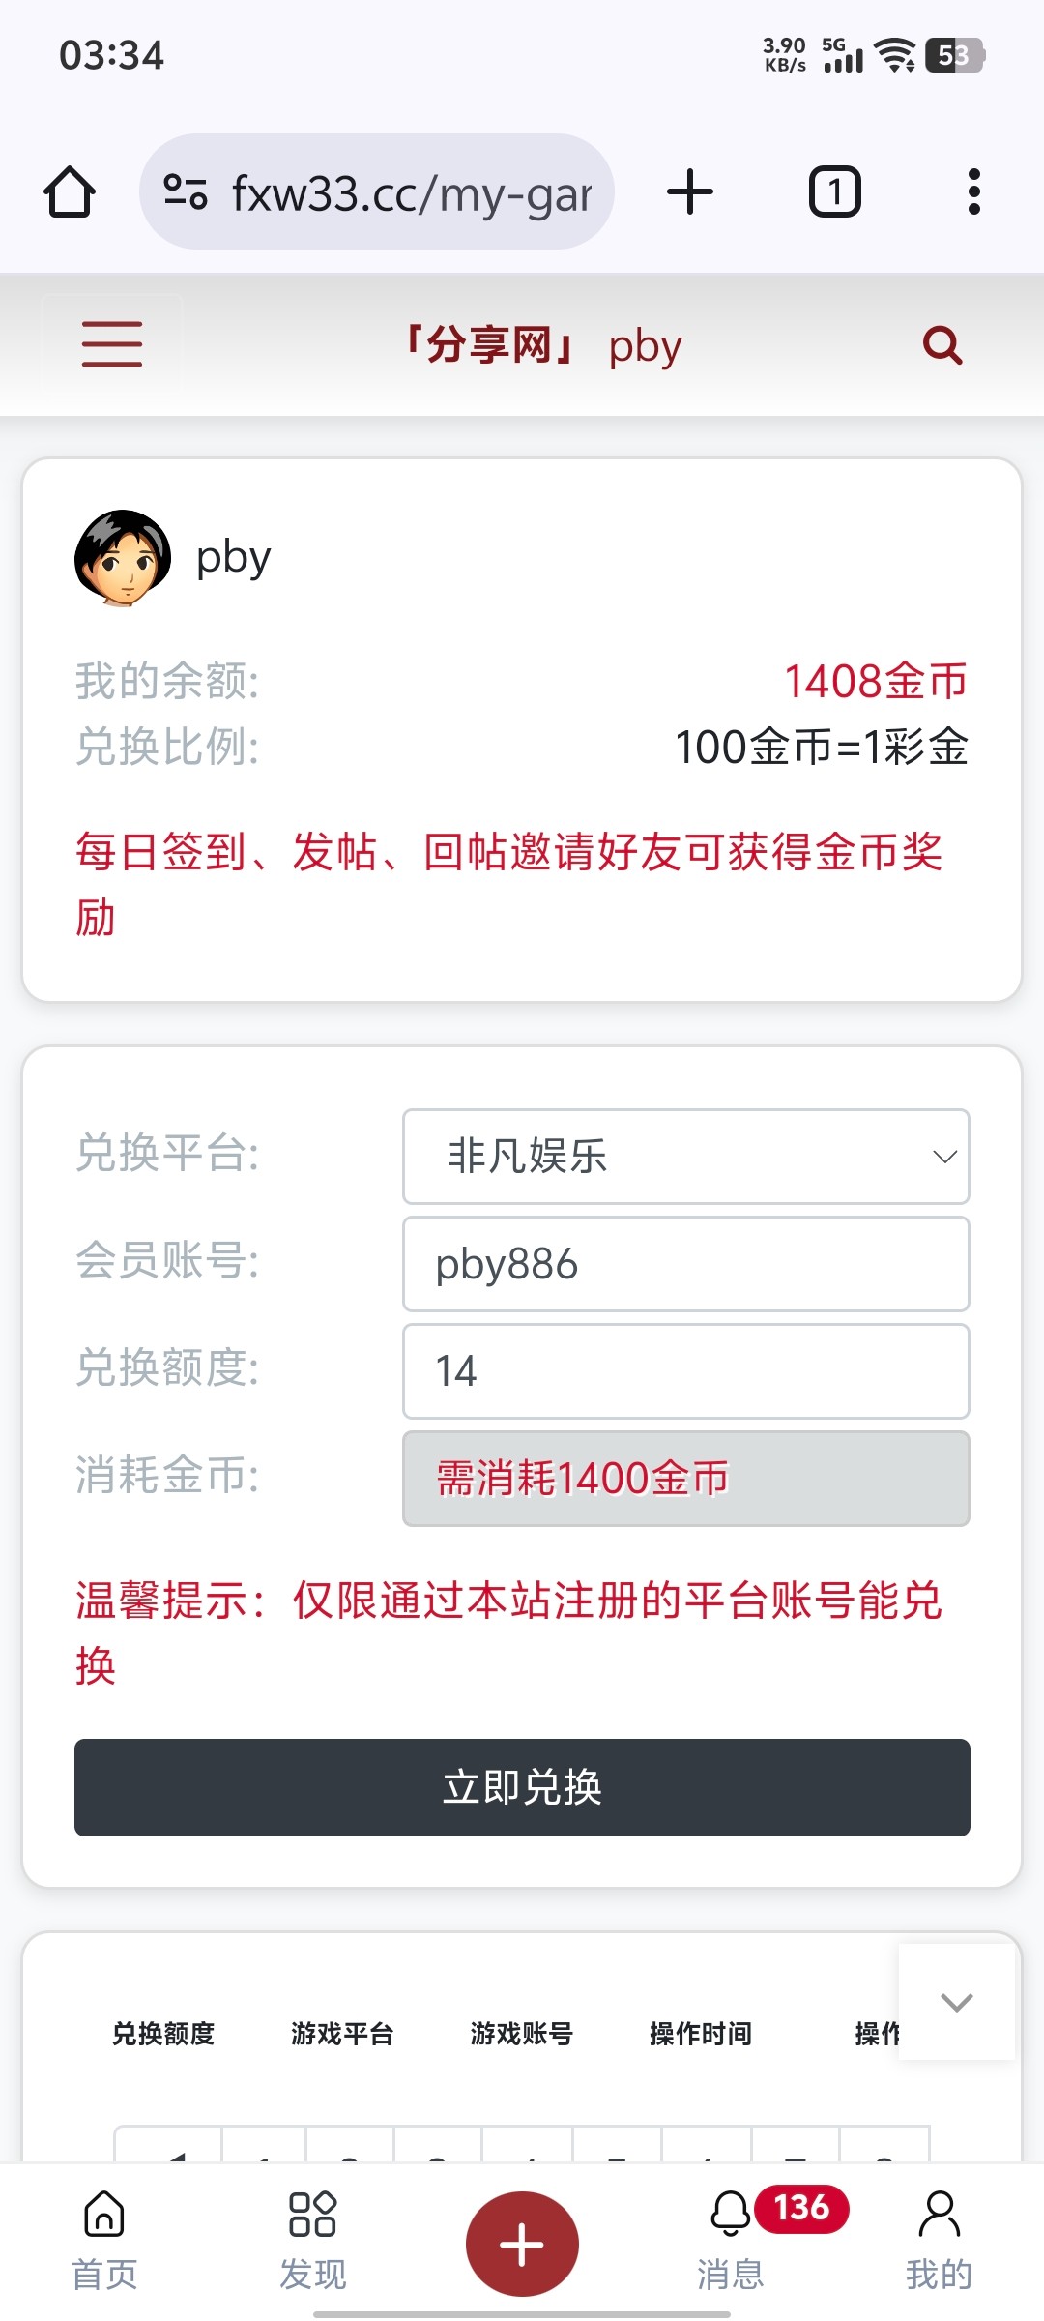Click the 立即兑换 button

pos(522,1787)
